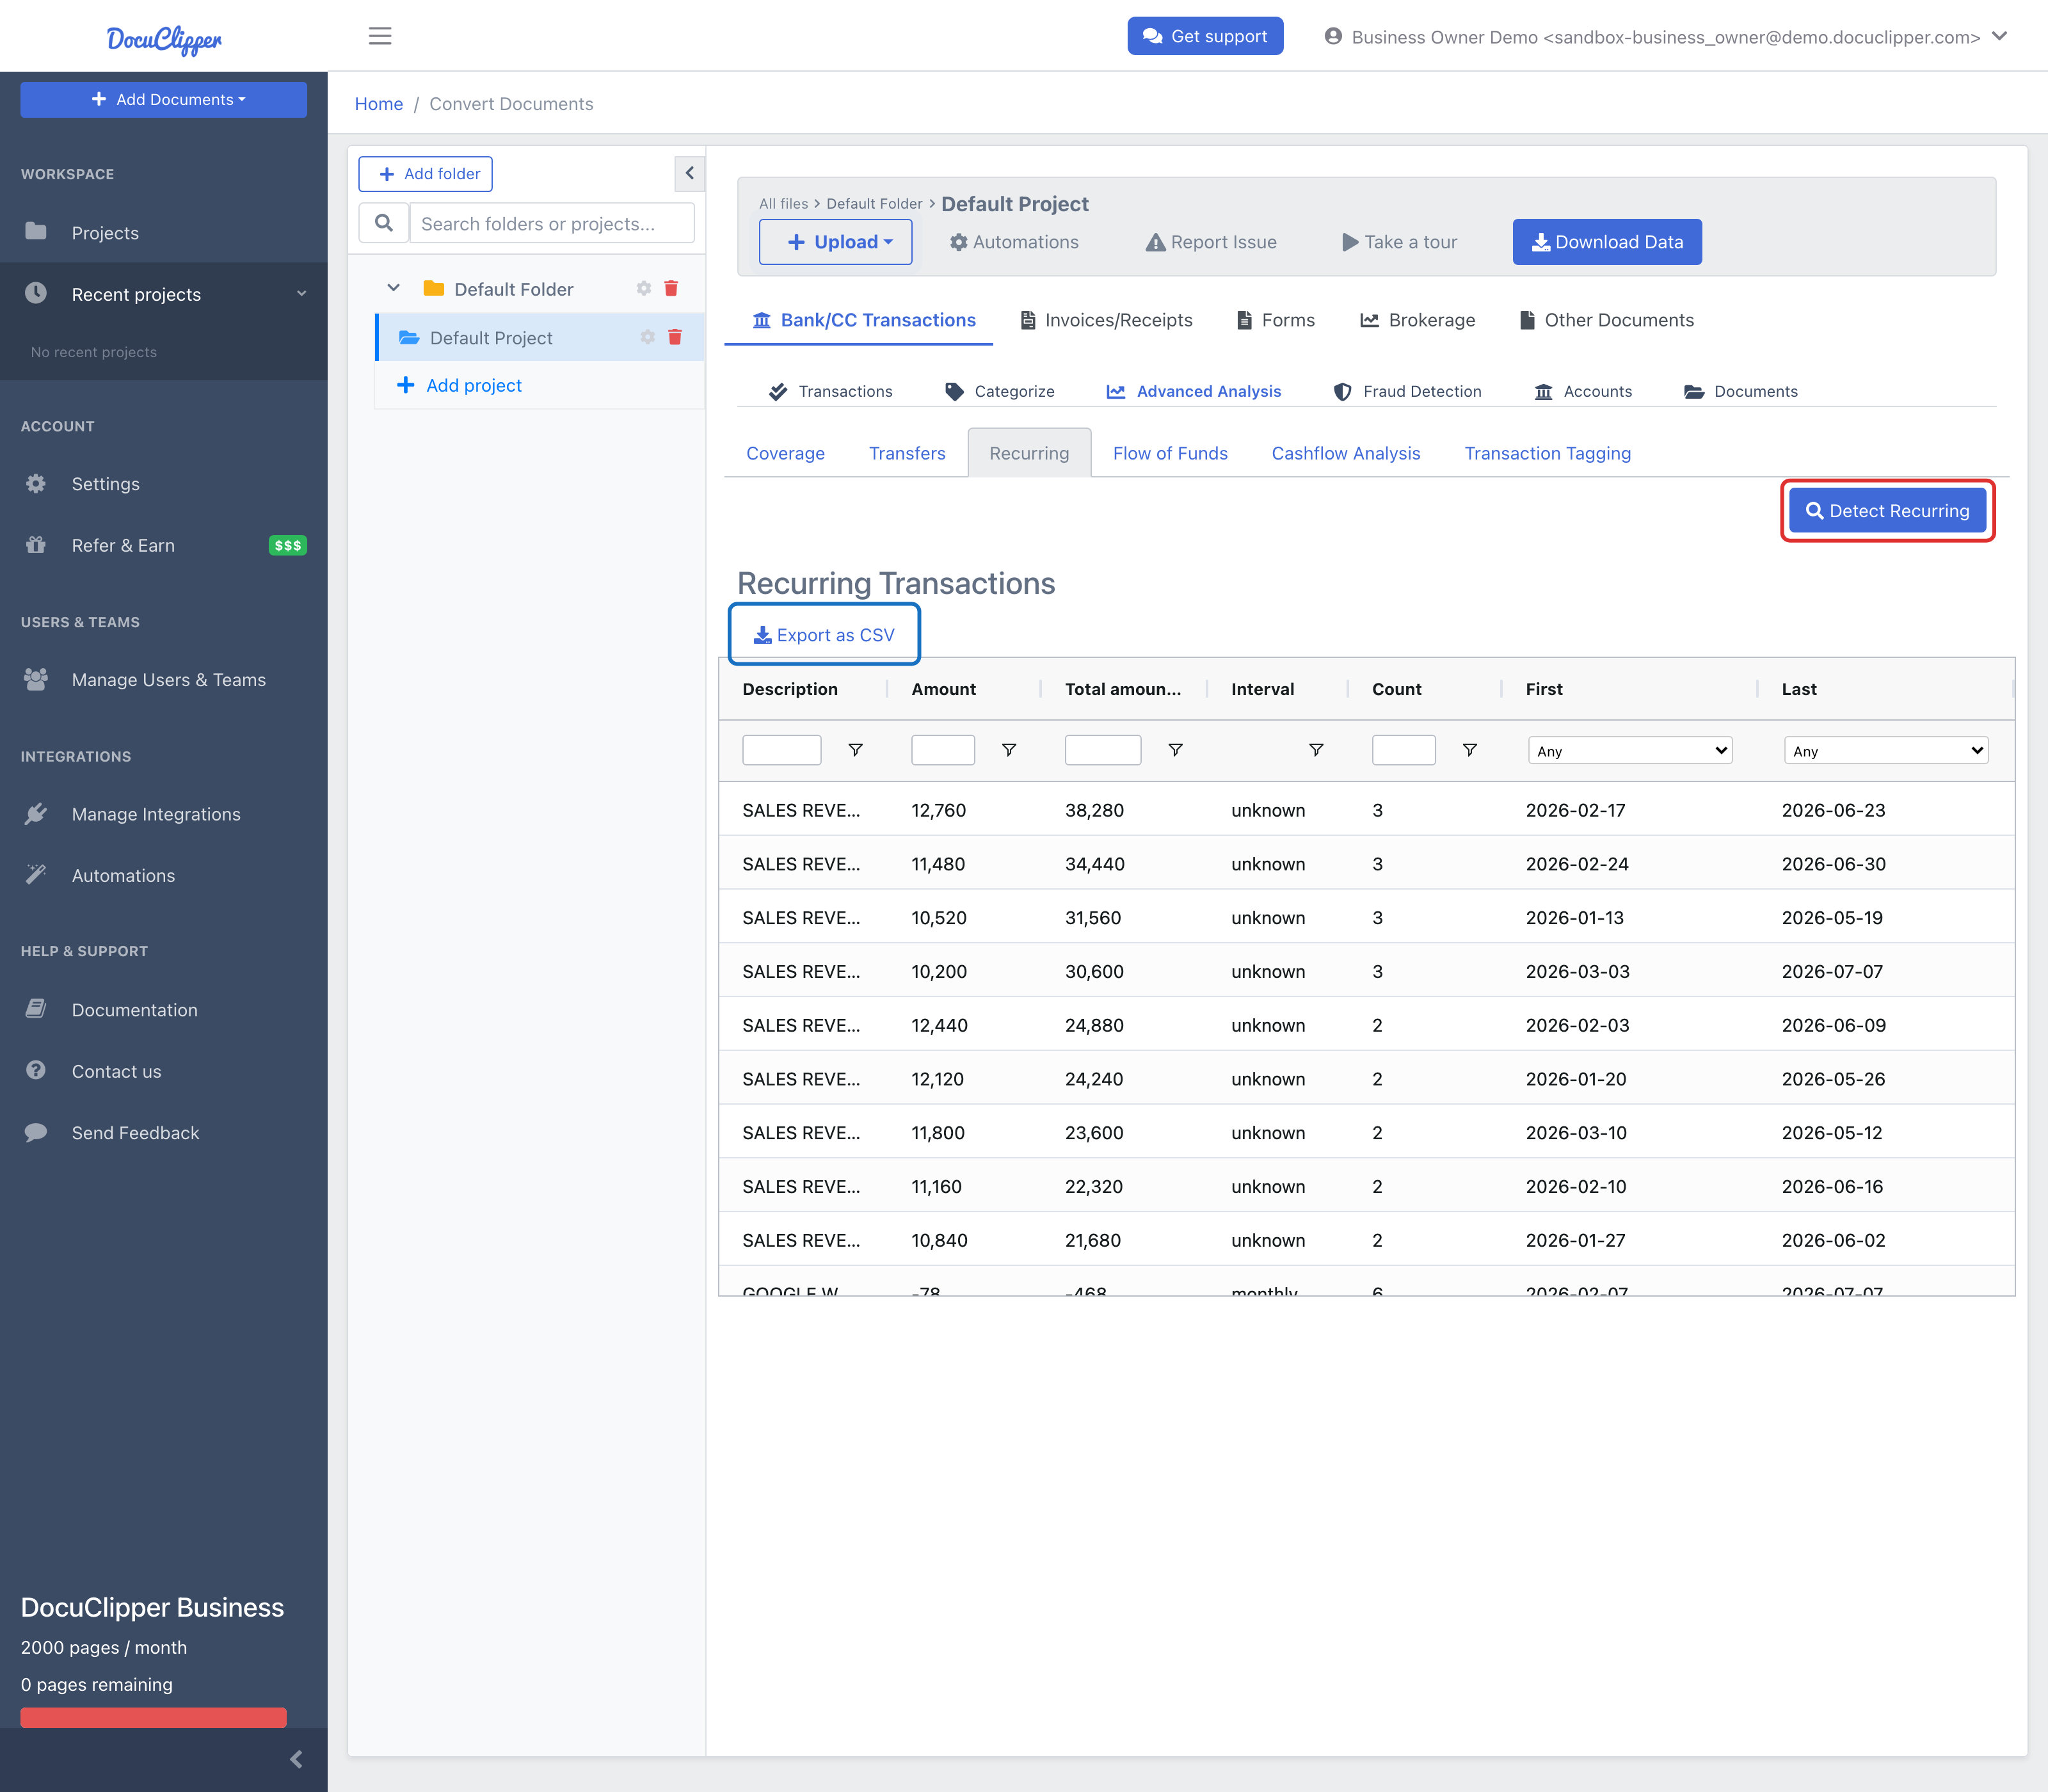Screen dimensions: 2048x1792
Task: Click the Count column filter funnel icon
Action: (x=1470, y=750)
